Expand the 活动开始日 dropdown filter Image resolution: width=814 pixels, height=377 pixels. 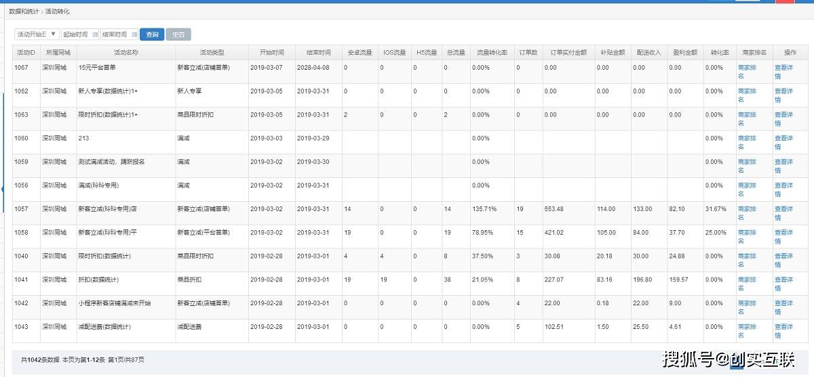[x=37, y=35]
